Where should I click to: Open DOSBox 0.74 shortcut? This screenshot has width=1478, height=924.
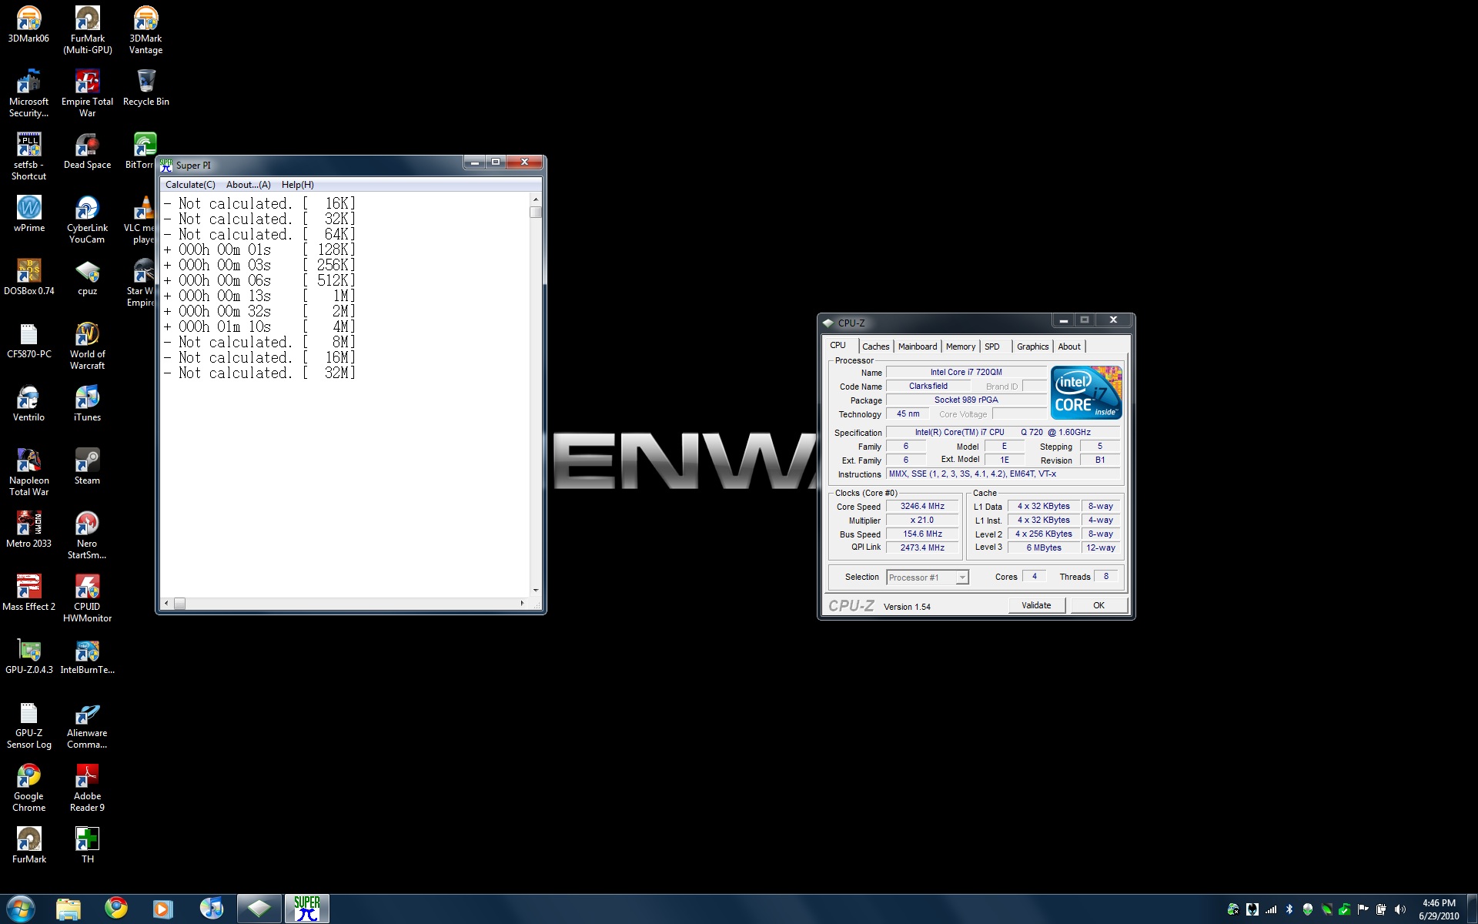pos(28,276)
